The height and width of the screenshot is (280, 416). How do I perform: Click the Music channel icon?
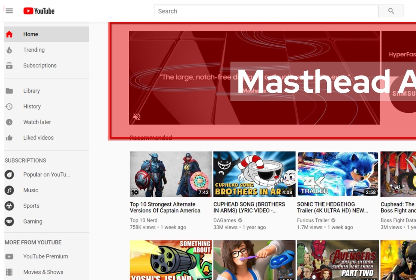tap(9, 190)
